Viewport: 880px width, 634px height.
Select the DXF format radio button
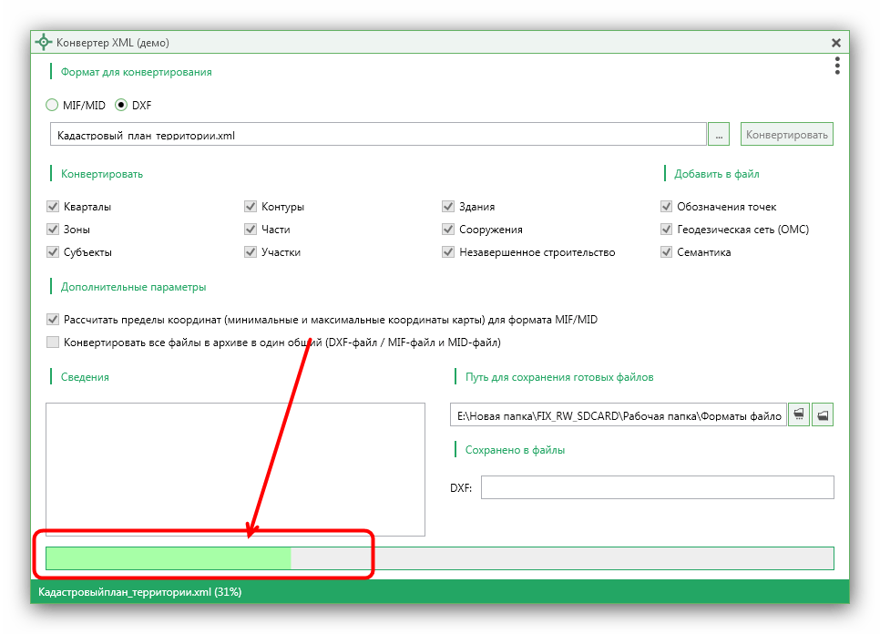(x=120, y=105)
